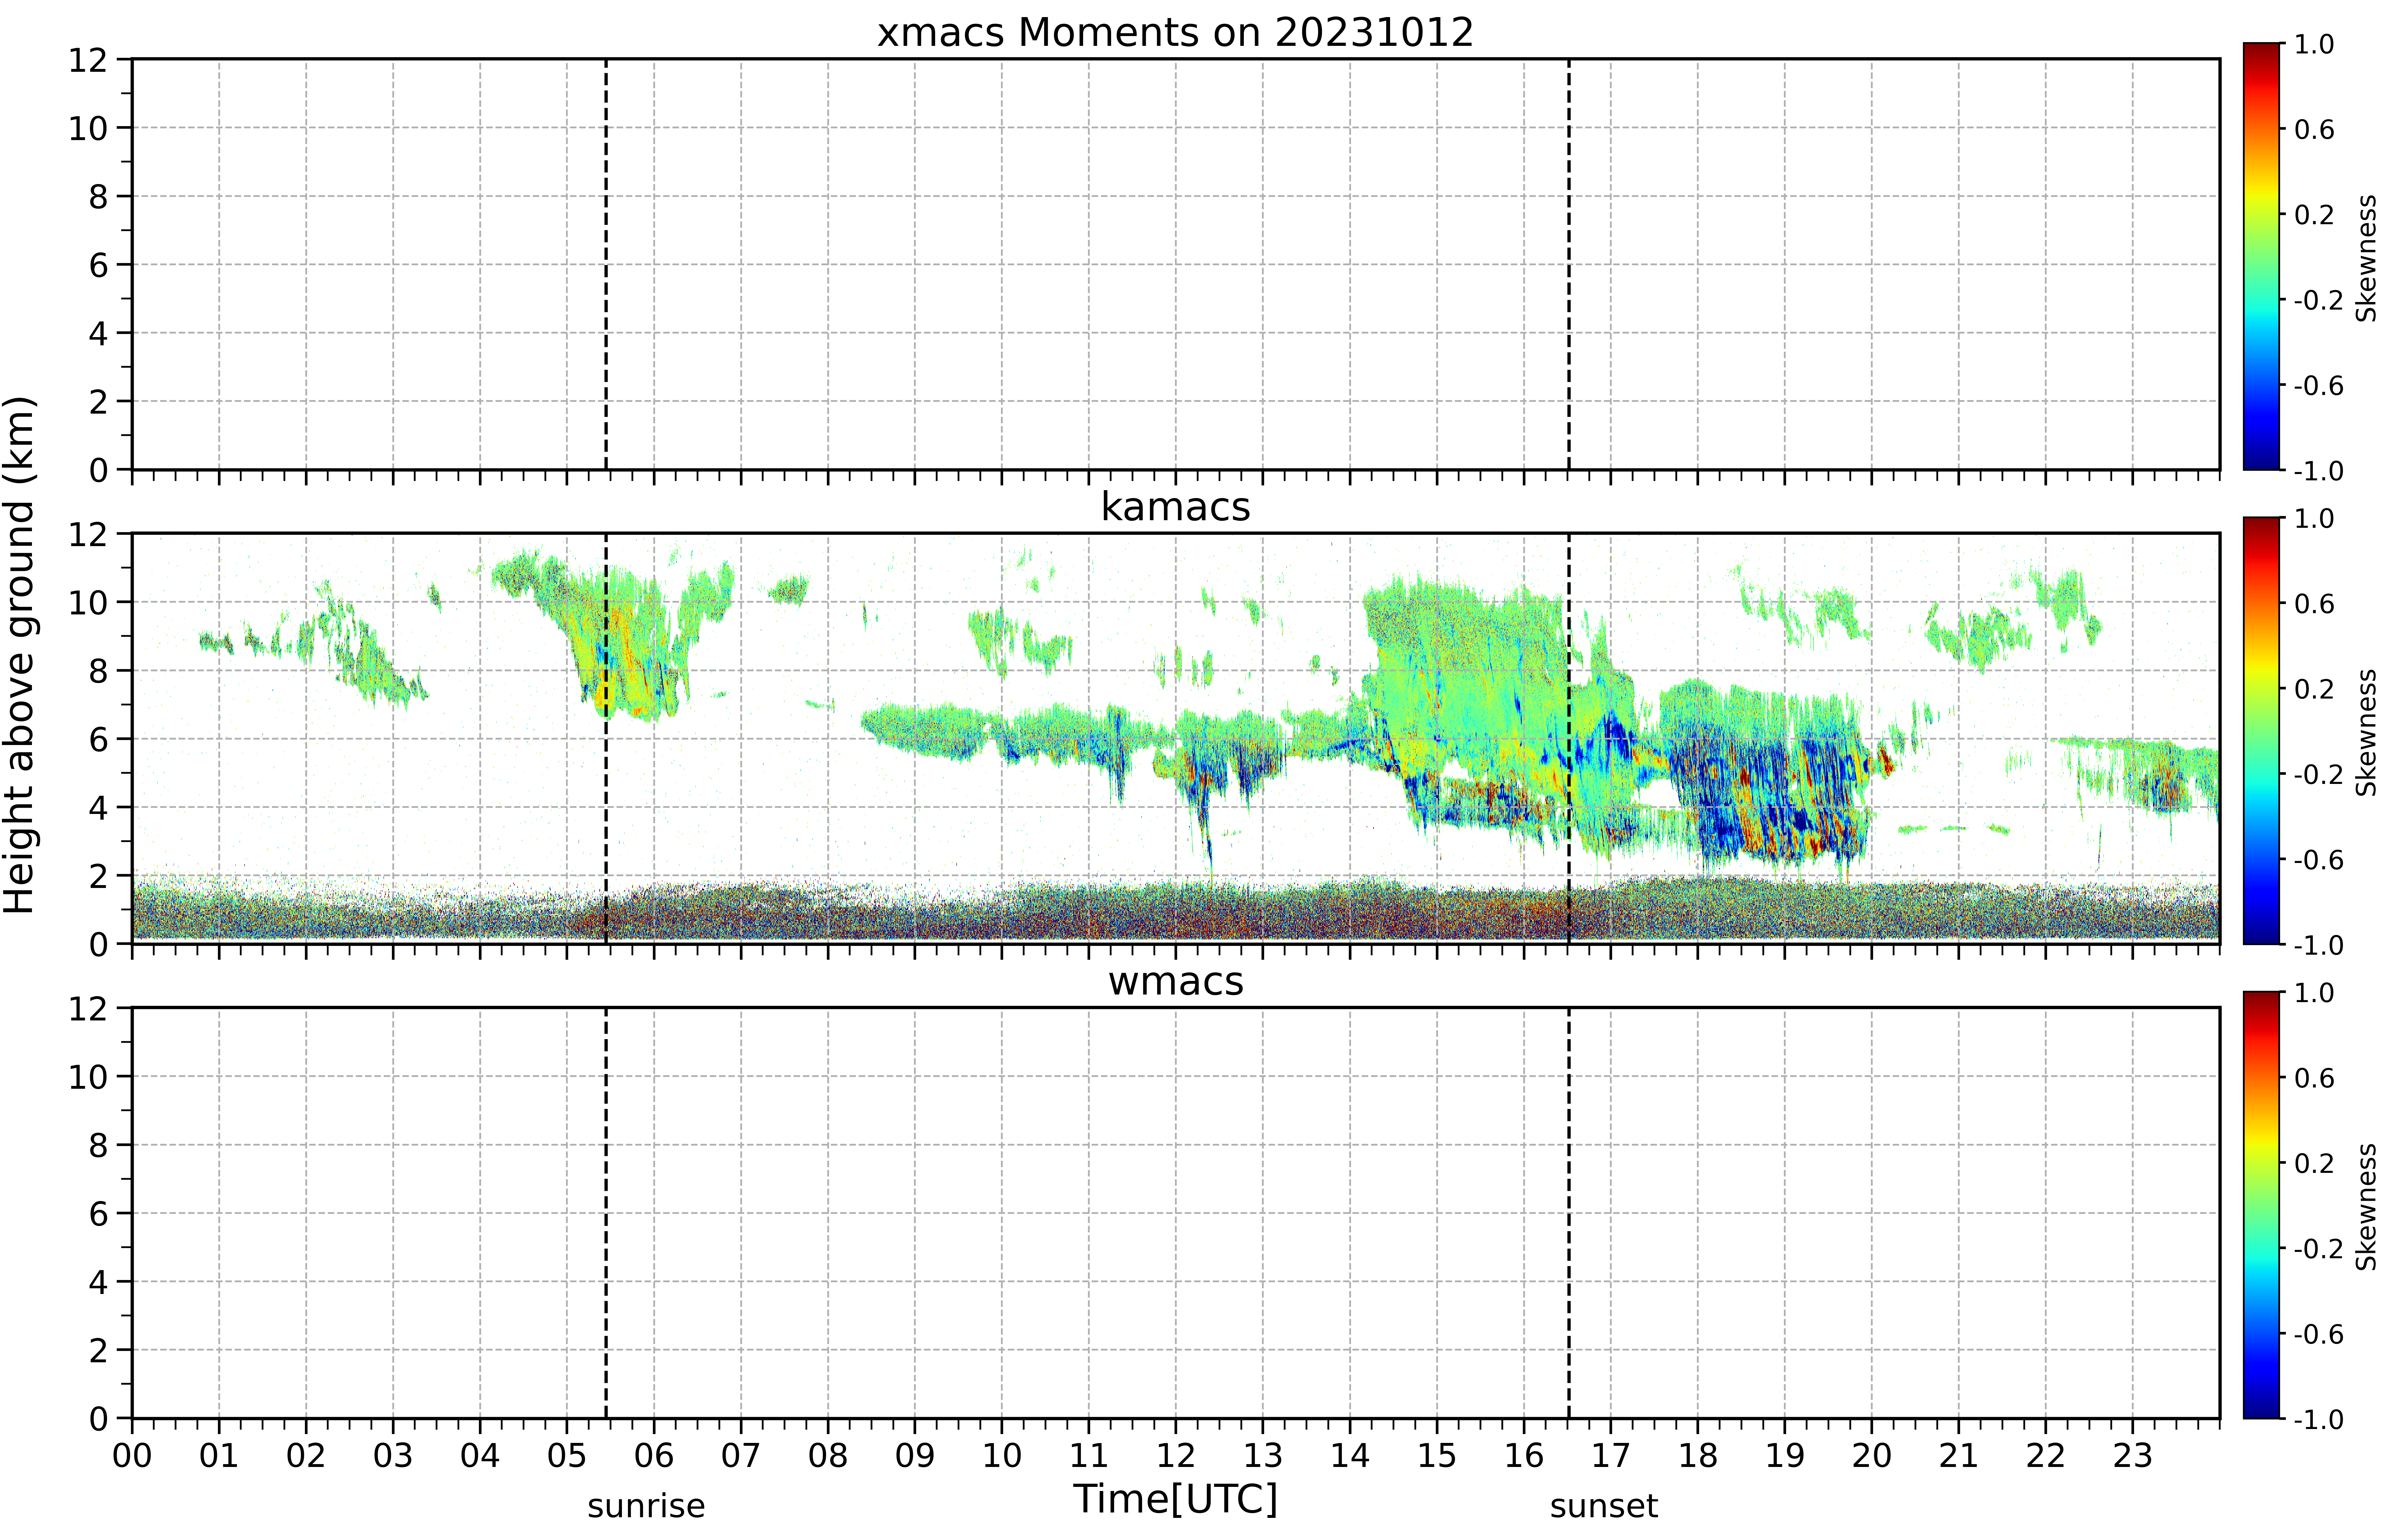Click the low-level noise band in kamacs panel

tap(1176, 910)
